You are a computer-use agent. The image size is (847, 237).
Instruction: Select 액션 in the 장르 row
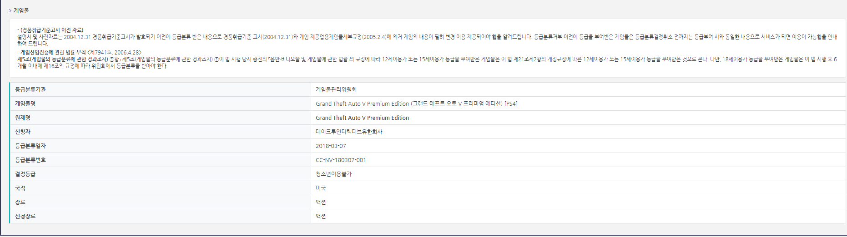point(321,202)
